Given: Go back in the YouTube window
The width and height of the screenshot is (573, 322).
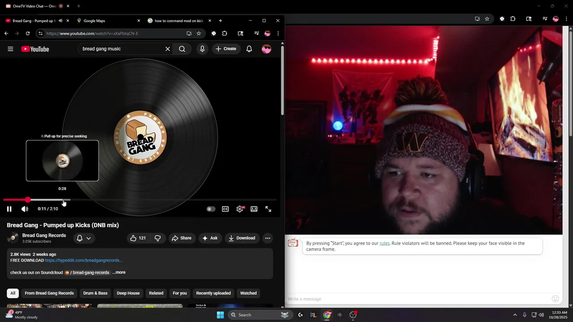Looking at the screenshot, I should [6, 34].
